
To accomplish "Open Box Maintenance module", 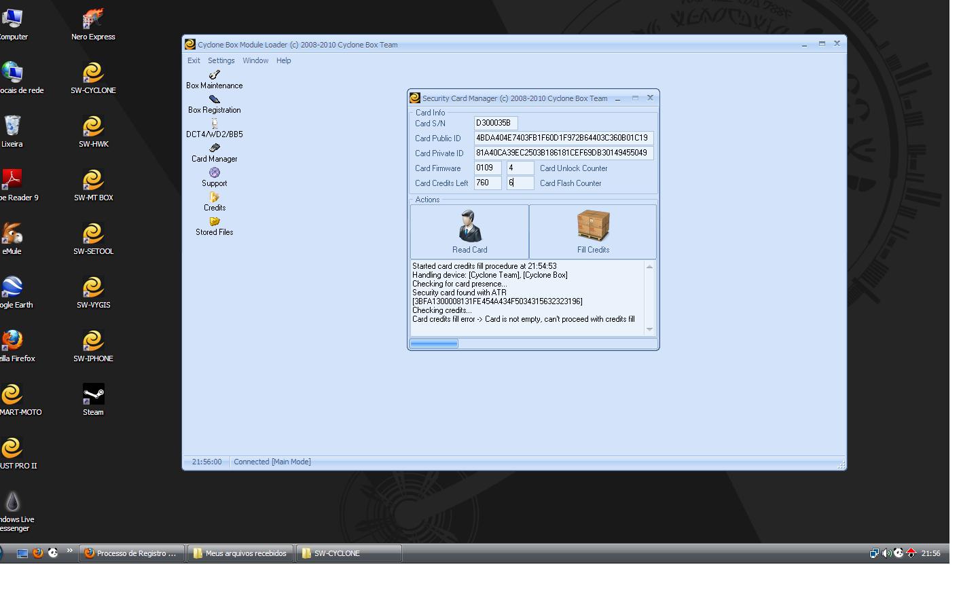I will (214, 79).
